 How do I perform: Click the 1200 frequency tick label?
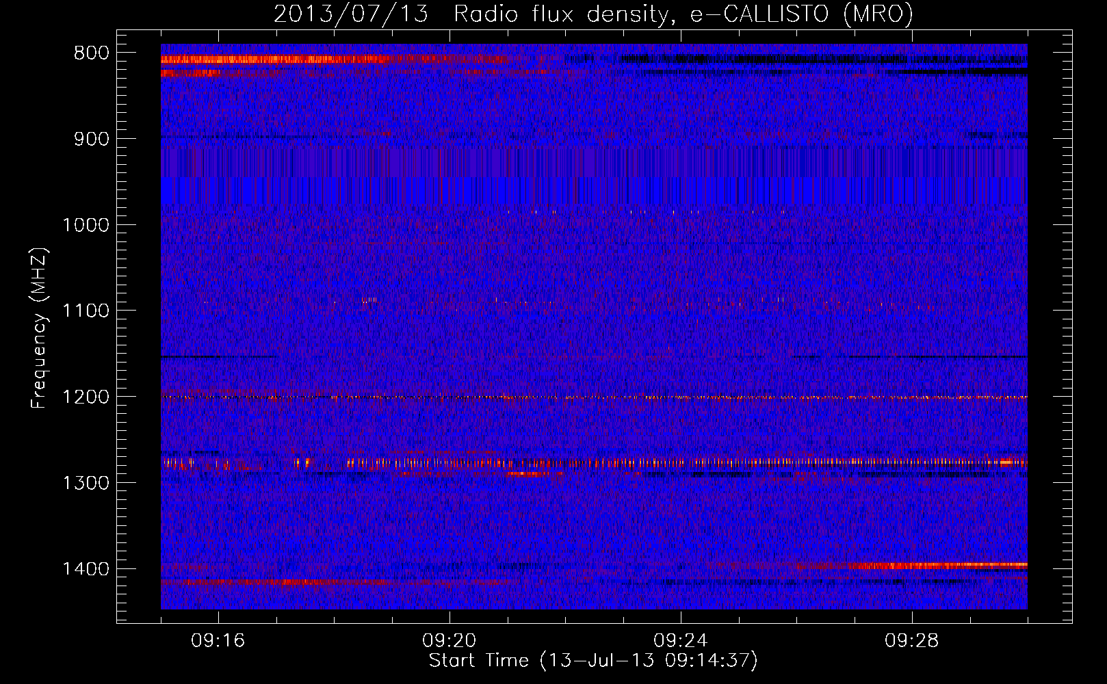(86, 397)
